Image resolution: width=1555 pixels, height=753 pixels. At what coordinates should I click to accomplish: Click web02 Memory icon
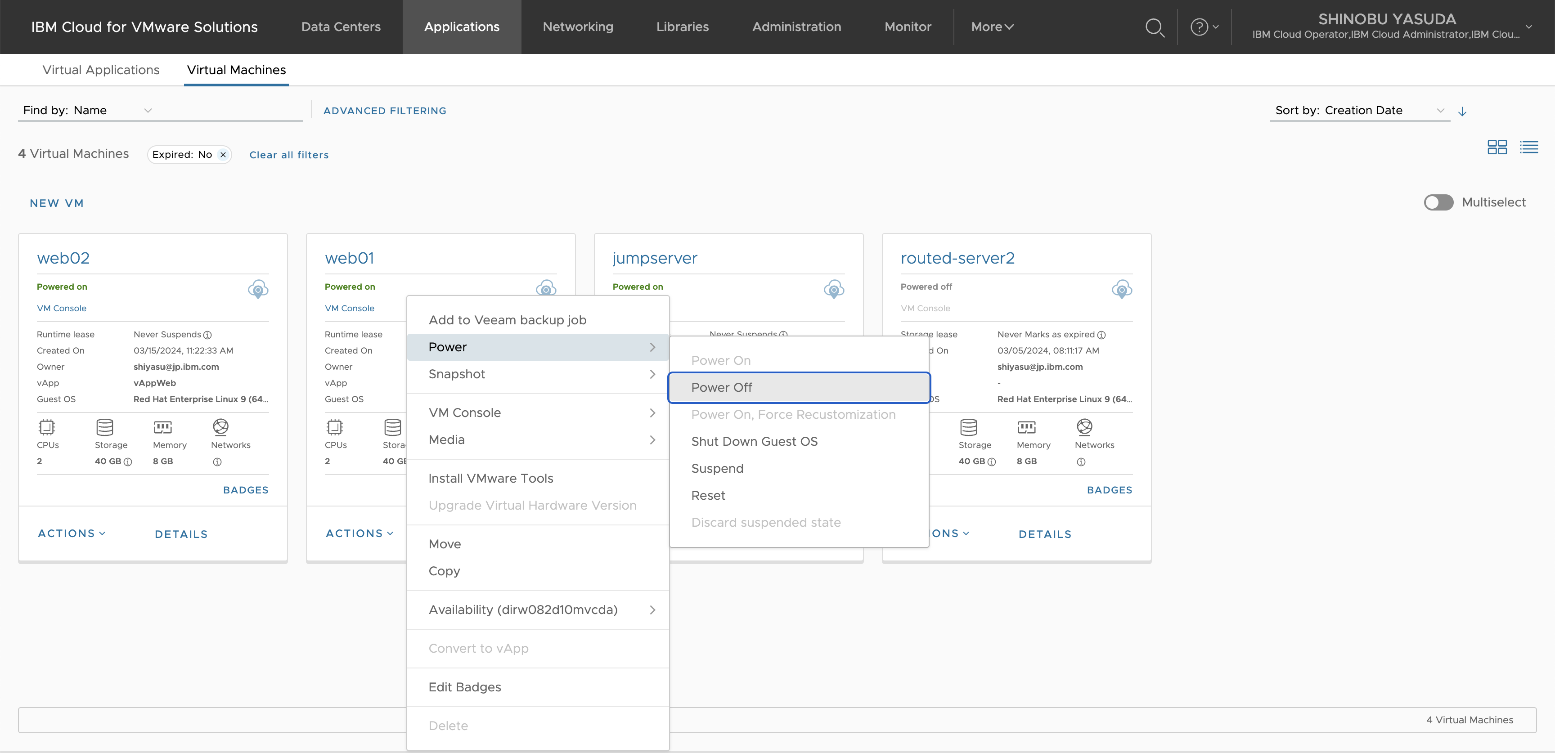[x=162, y=427]
